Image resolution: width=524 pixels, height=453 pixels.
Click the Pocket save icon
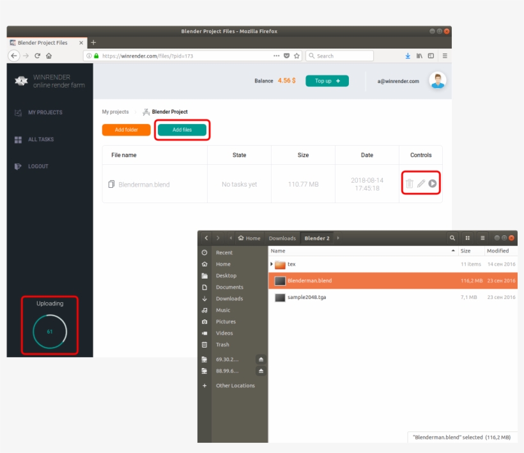287,56
